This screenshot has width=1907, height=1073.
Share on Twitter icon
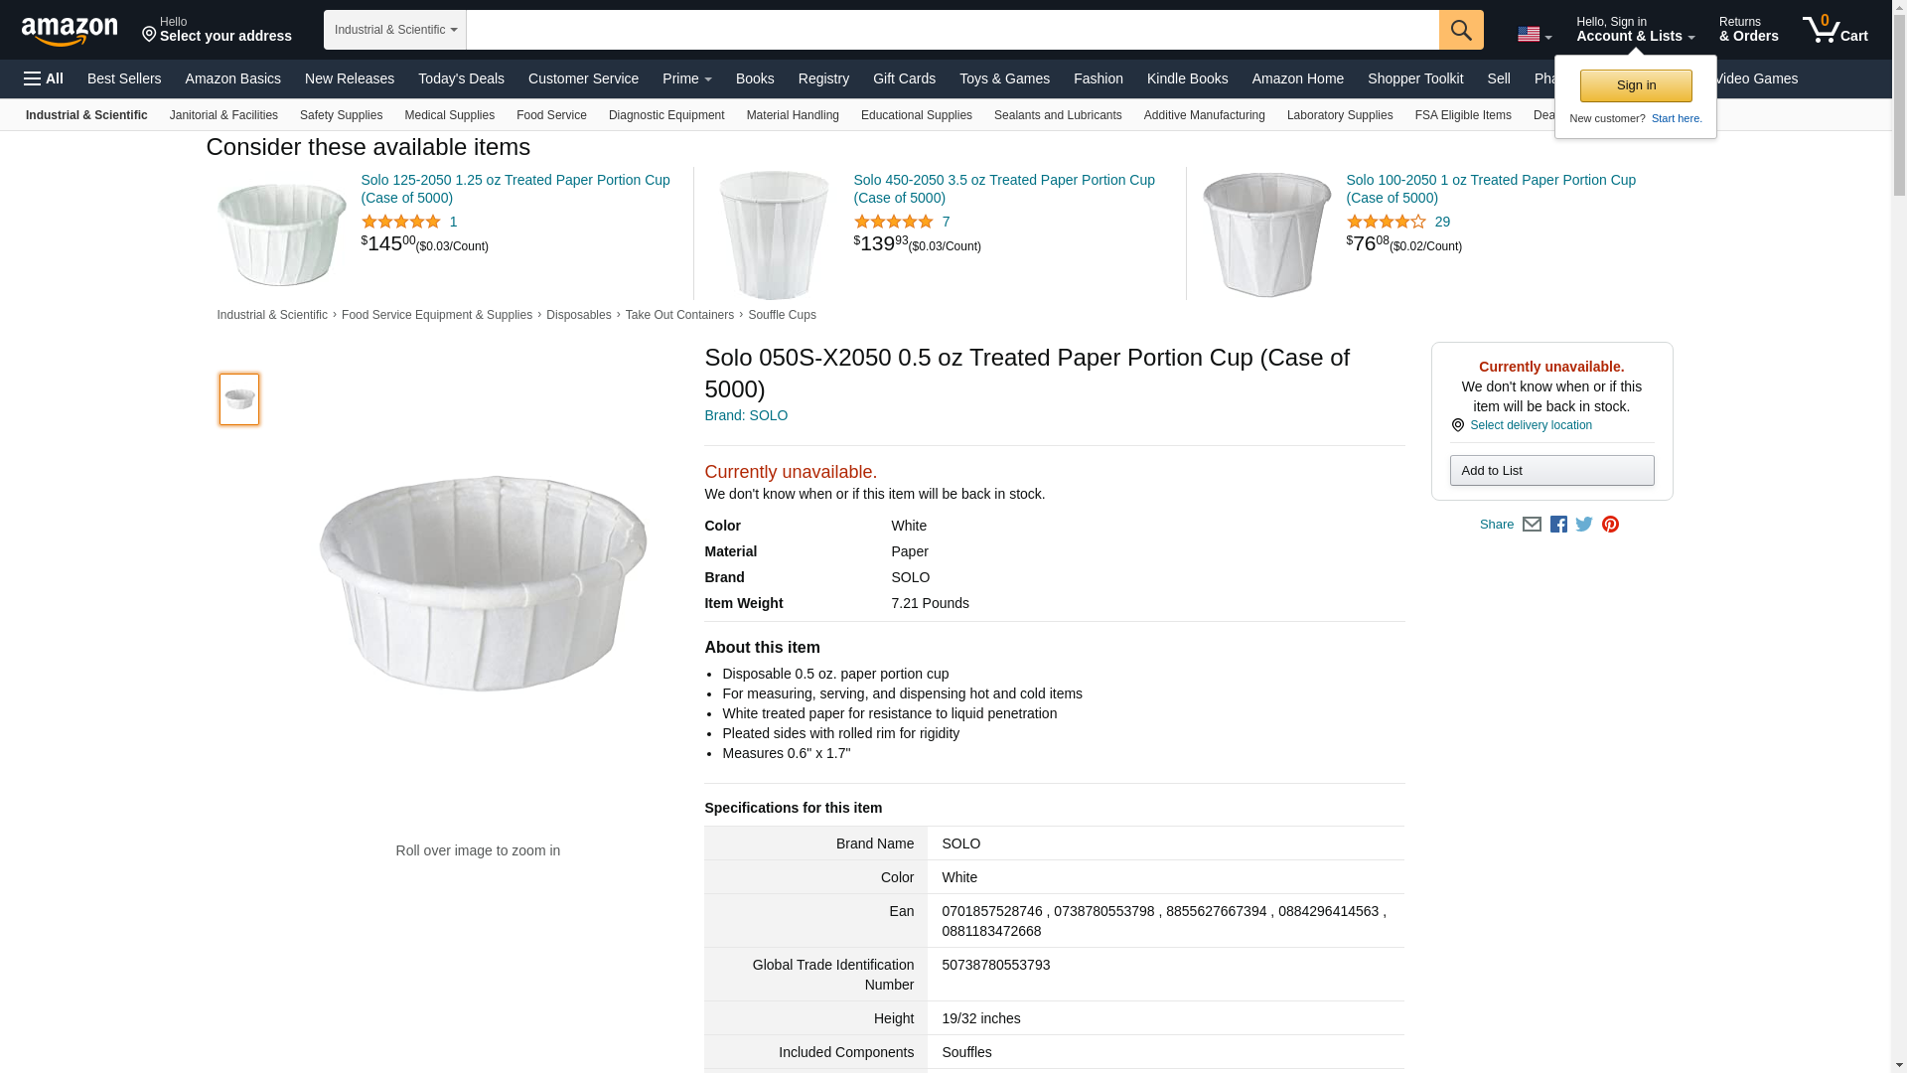tap(1584, 525)
